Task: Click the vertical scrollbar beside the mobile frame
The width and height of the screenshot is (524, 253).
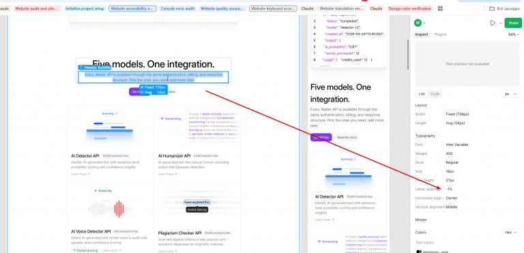Action: pyautogui.click(x=408, y=55)
